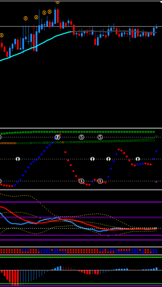Select the last blue candlestick on the right
This screenshot has width=162, height=287.
pyautogui.click(x=156, y=26)
